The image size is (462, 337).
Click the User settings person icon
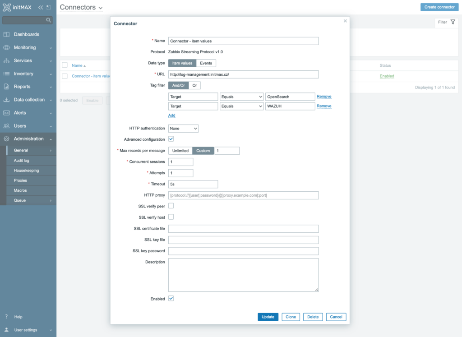pyautogui.click(x=6, y=330)
